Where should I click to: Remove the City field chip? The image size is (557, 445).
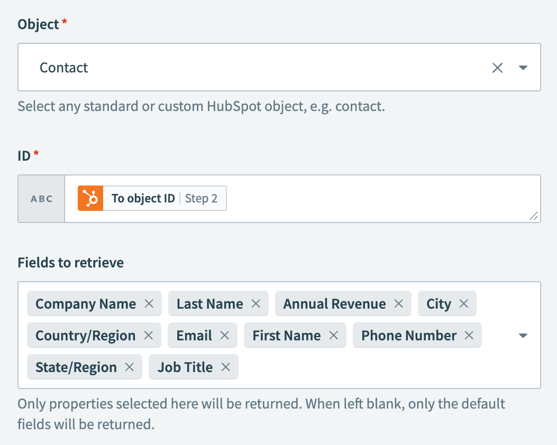point(463,303)
